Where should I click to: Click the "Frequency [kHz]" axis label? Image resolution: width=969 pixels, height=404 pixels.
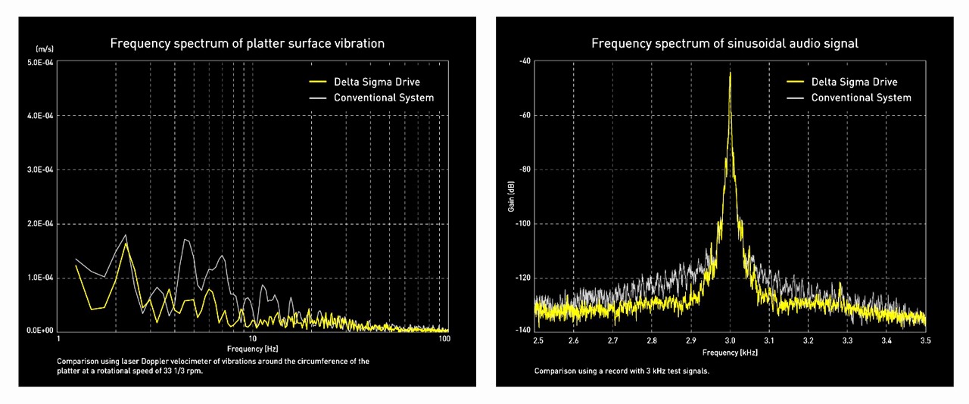click(x=730, y=353)
